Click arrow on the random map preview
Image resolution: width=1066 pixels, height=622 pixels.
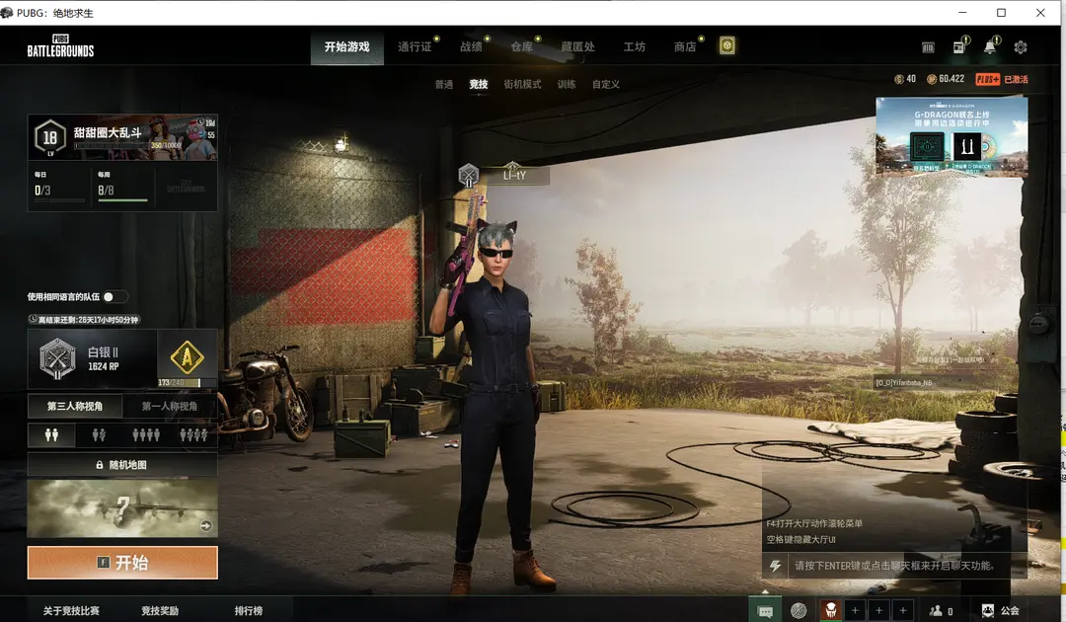point(205,526)
